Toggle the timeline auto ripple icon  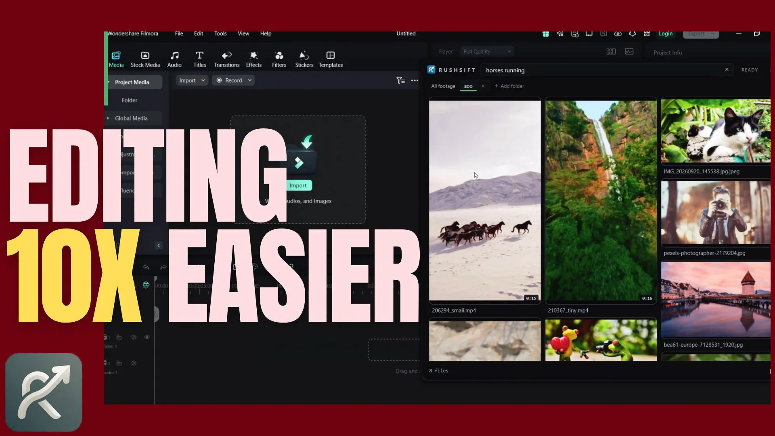pyautogui.click(x=146, y=285)
